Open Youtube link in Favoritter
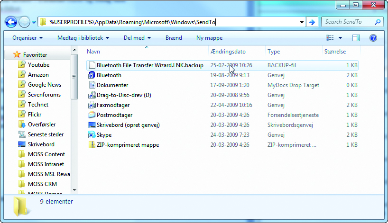Viewport: 388px width, 223px height. click(x=38, y=65)
